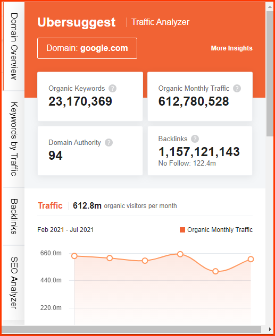Go to the SEO Analyzer tab
The height and width of the screenshot is (336, 275).
coord(14,282)
